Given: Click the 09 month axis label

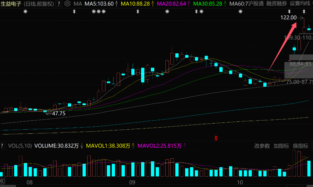Looking at the screenshot, I should tap(132, 182).
